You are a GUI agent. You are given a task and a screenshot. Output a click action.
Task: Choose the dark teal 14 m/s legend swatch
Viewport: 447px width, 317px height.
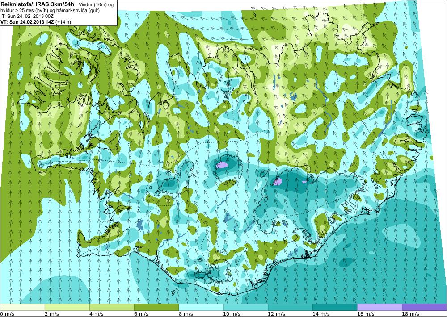coord(335,307)
